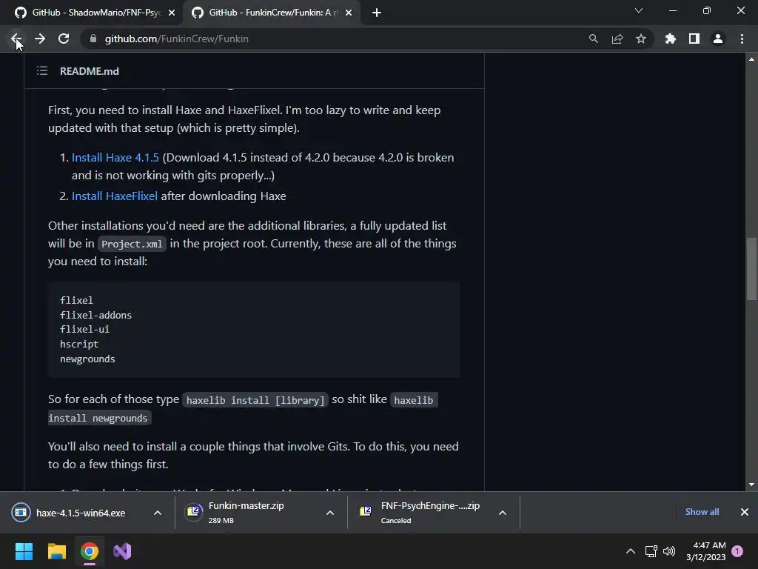Click the 'newgrounds' line in code block
Viewport: 758px width, 569px height.
[x=87, y=359]
